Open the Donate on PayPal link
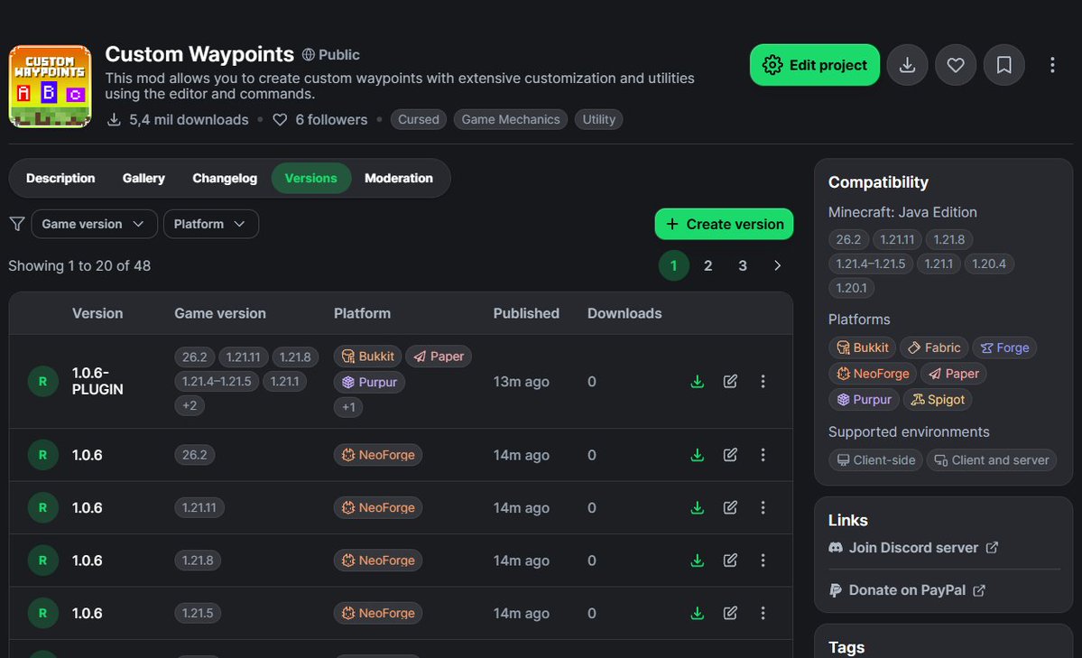1082x658 pixels. click(908, 590)
